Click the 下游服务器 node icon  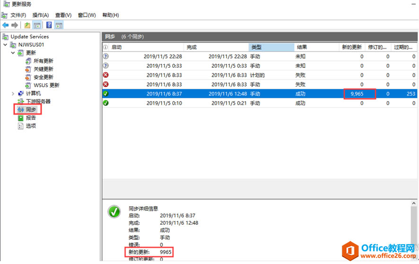click(x=21, y=102)
